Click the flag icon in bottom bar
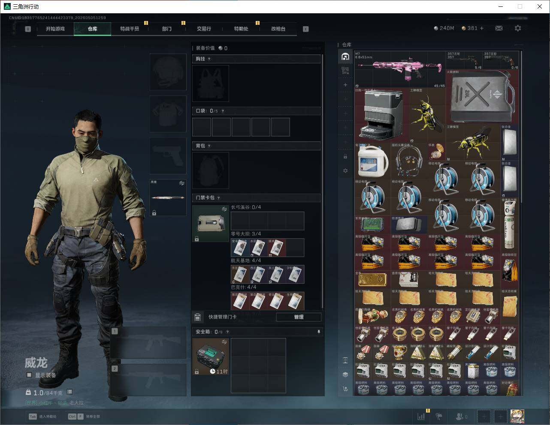This screenshot has width=550, height=425. coord(439,416)
